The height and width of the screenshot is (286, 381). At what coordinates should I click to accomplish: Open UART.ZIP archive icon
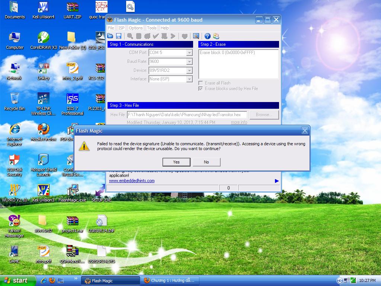coord(72,10)
